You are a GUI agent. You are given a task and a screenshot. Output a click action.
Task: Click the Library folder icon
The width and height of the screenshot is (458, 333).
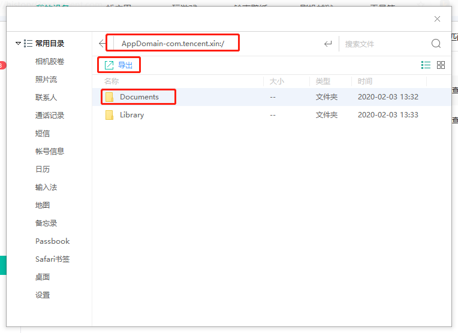click(109, 115)
